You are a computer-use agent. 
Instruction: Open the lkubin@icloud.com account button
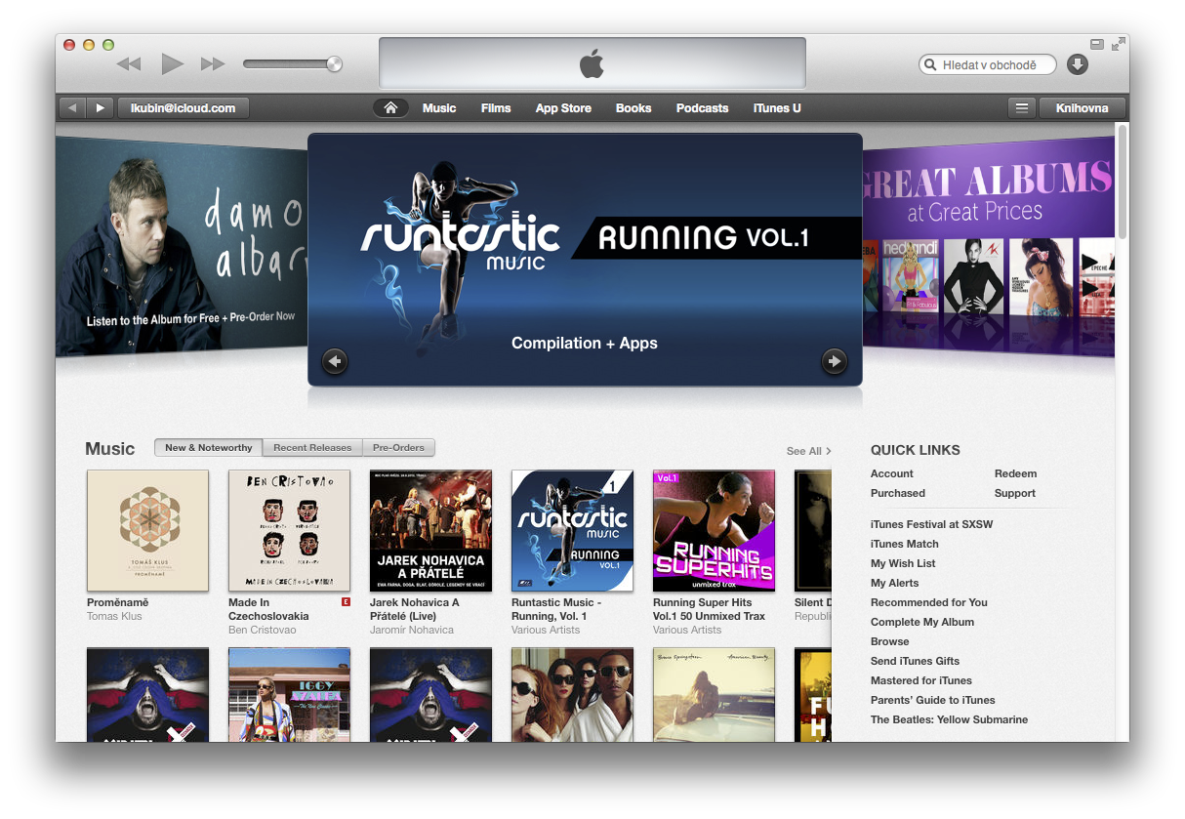184,108
